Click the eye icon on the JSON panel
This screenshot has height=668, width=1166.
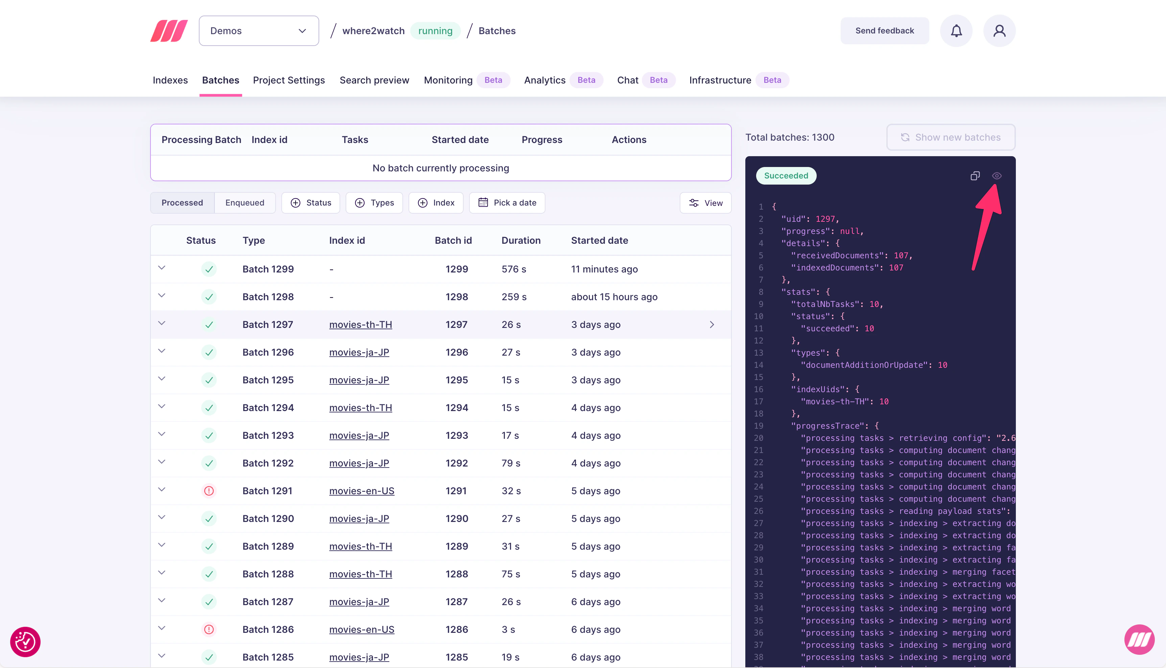pos(997,176)
